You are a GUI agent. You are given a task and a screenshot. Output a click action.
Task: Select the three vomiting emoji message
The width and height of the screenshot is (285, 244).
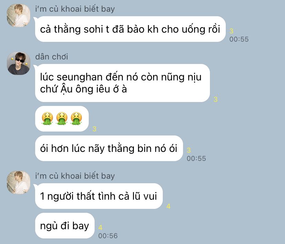pyautogui.click(x=62, y=119)
